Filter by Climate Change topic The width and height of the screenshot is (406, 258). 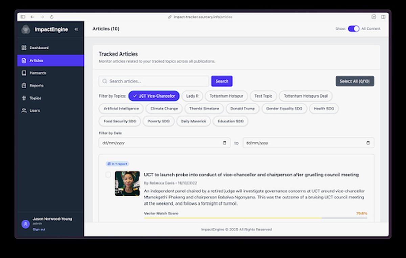[x=164, y=109]
